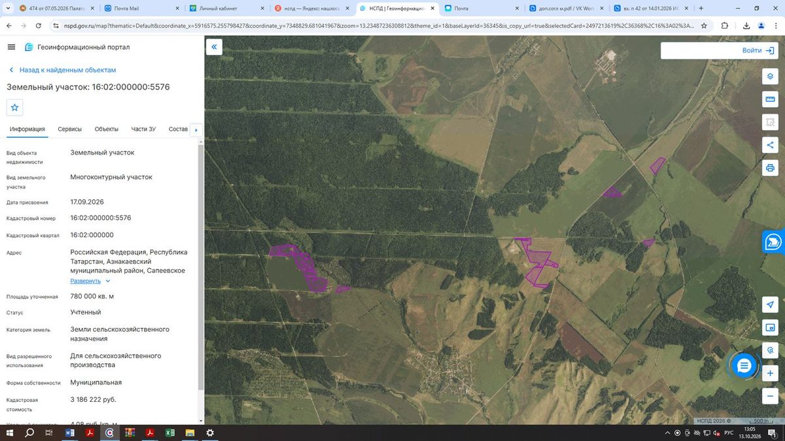The image size is (785, 441).
Task: Zoom out on the map
Action: point(770,396)
